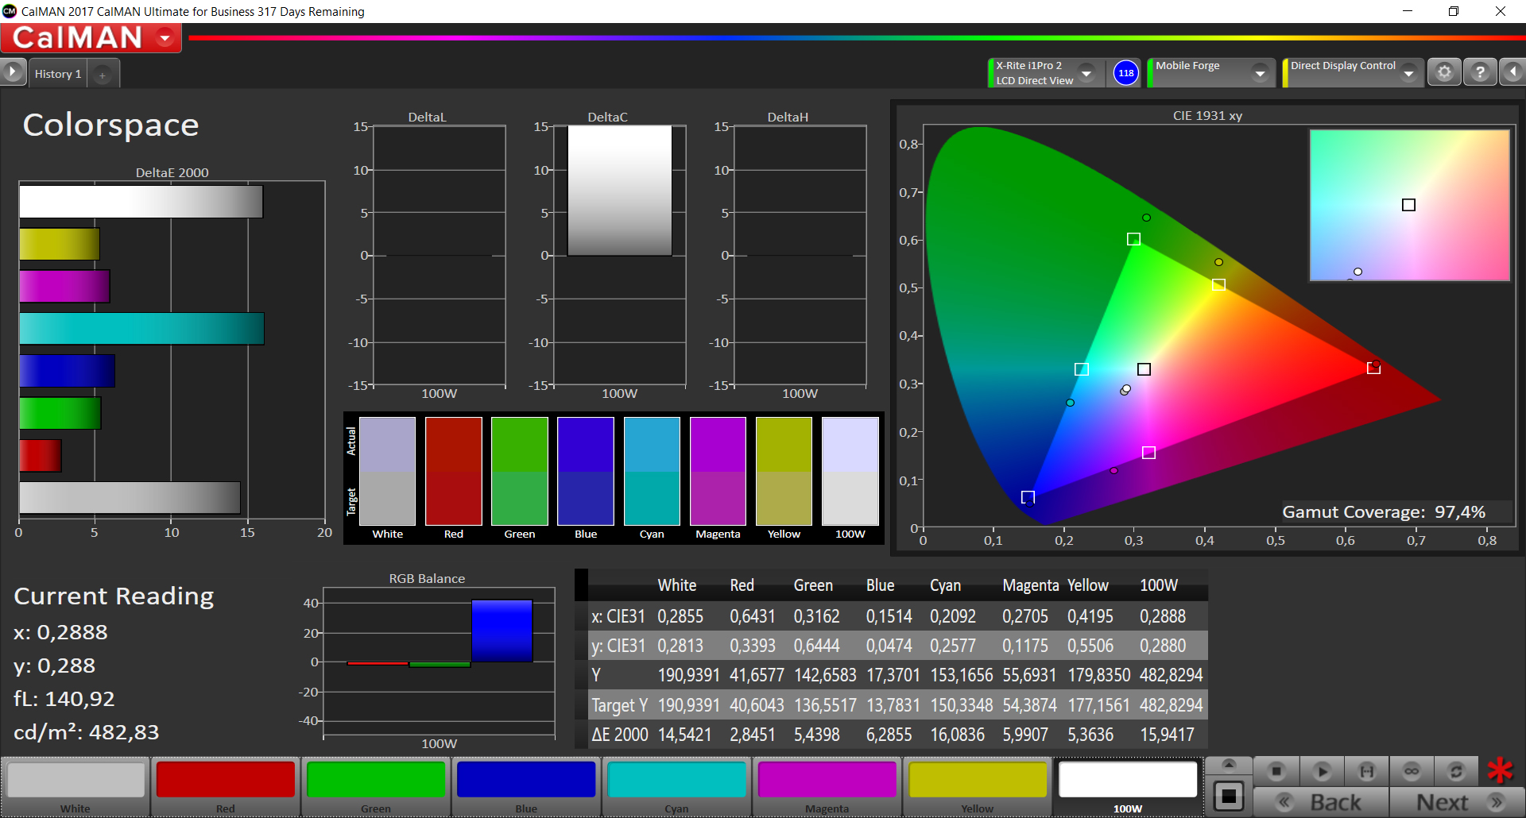Select the History 1 tab
Image resolution: width=1526 pixels, height=818 pixels.
pos(57,74)
